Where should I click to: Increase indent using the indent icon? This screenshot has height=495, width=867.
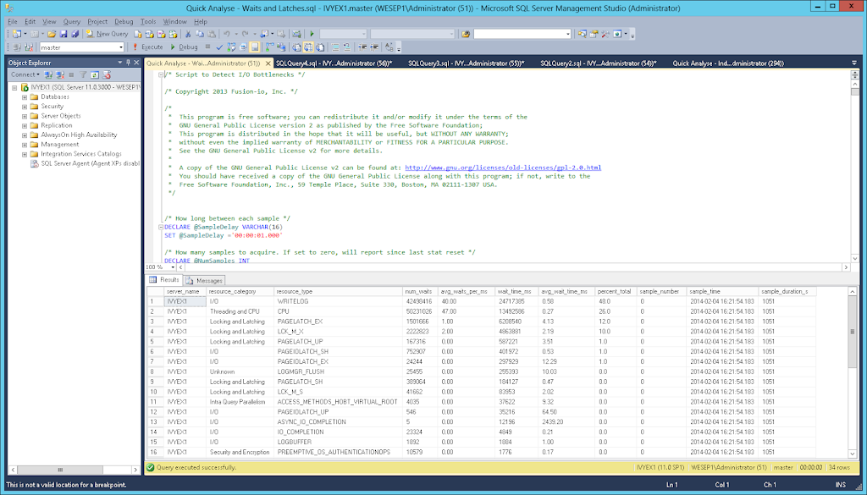point(374,47)
